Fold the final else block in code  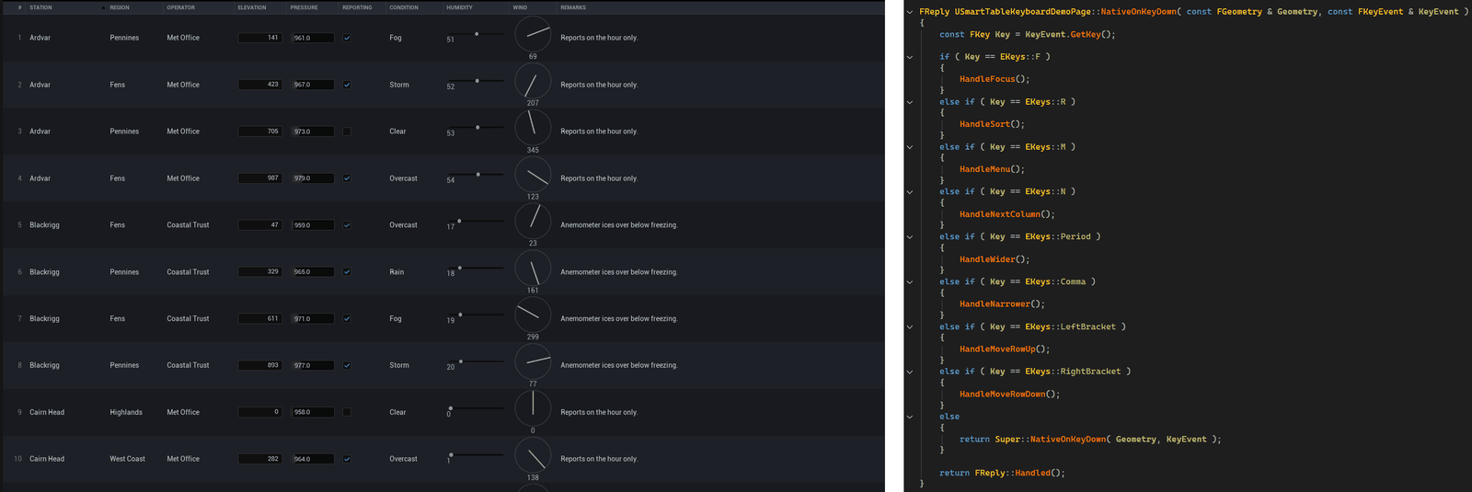tap(910, 418)
